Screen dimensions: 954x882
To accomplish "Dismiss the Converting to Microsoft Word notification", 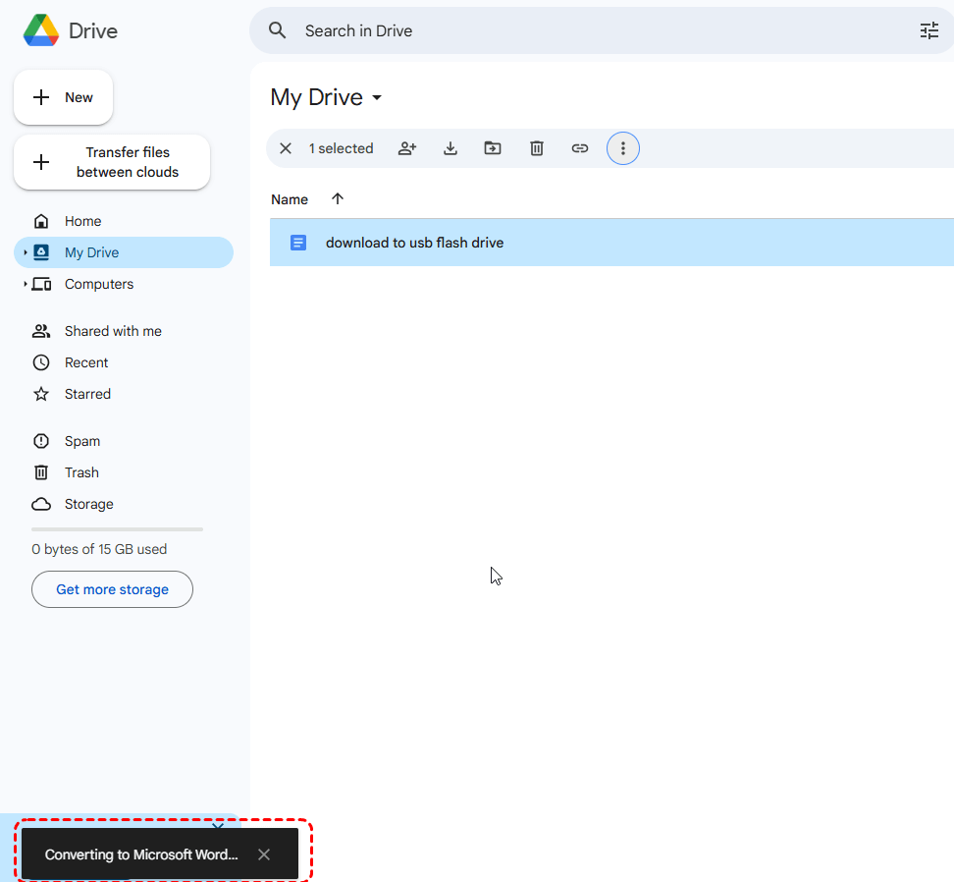I will (264, 854).
